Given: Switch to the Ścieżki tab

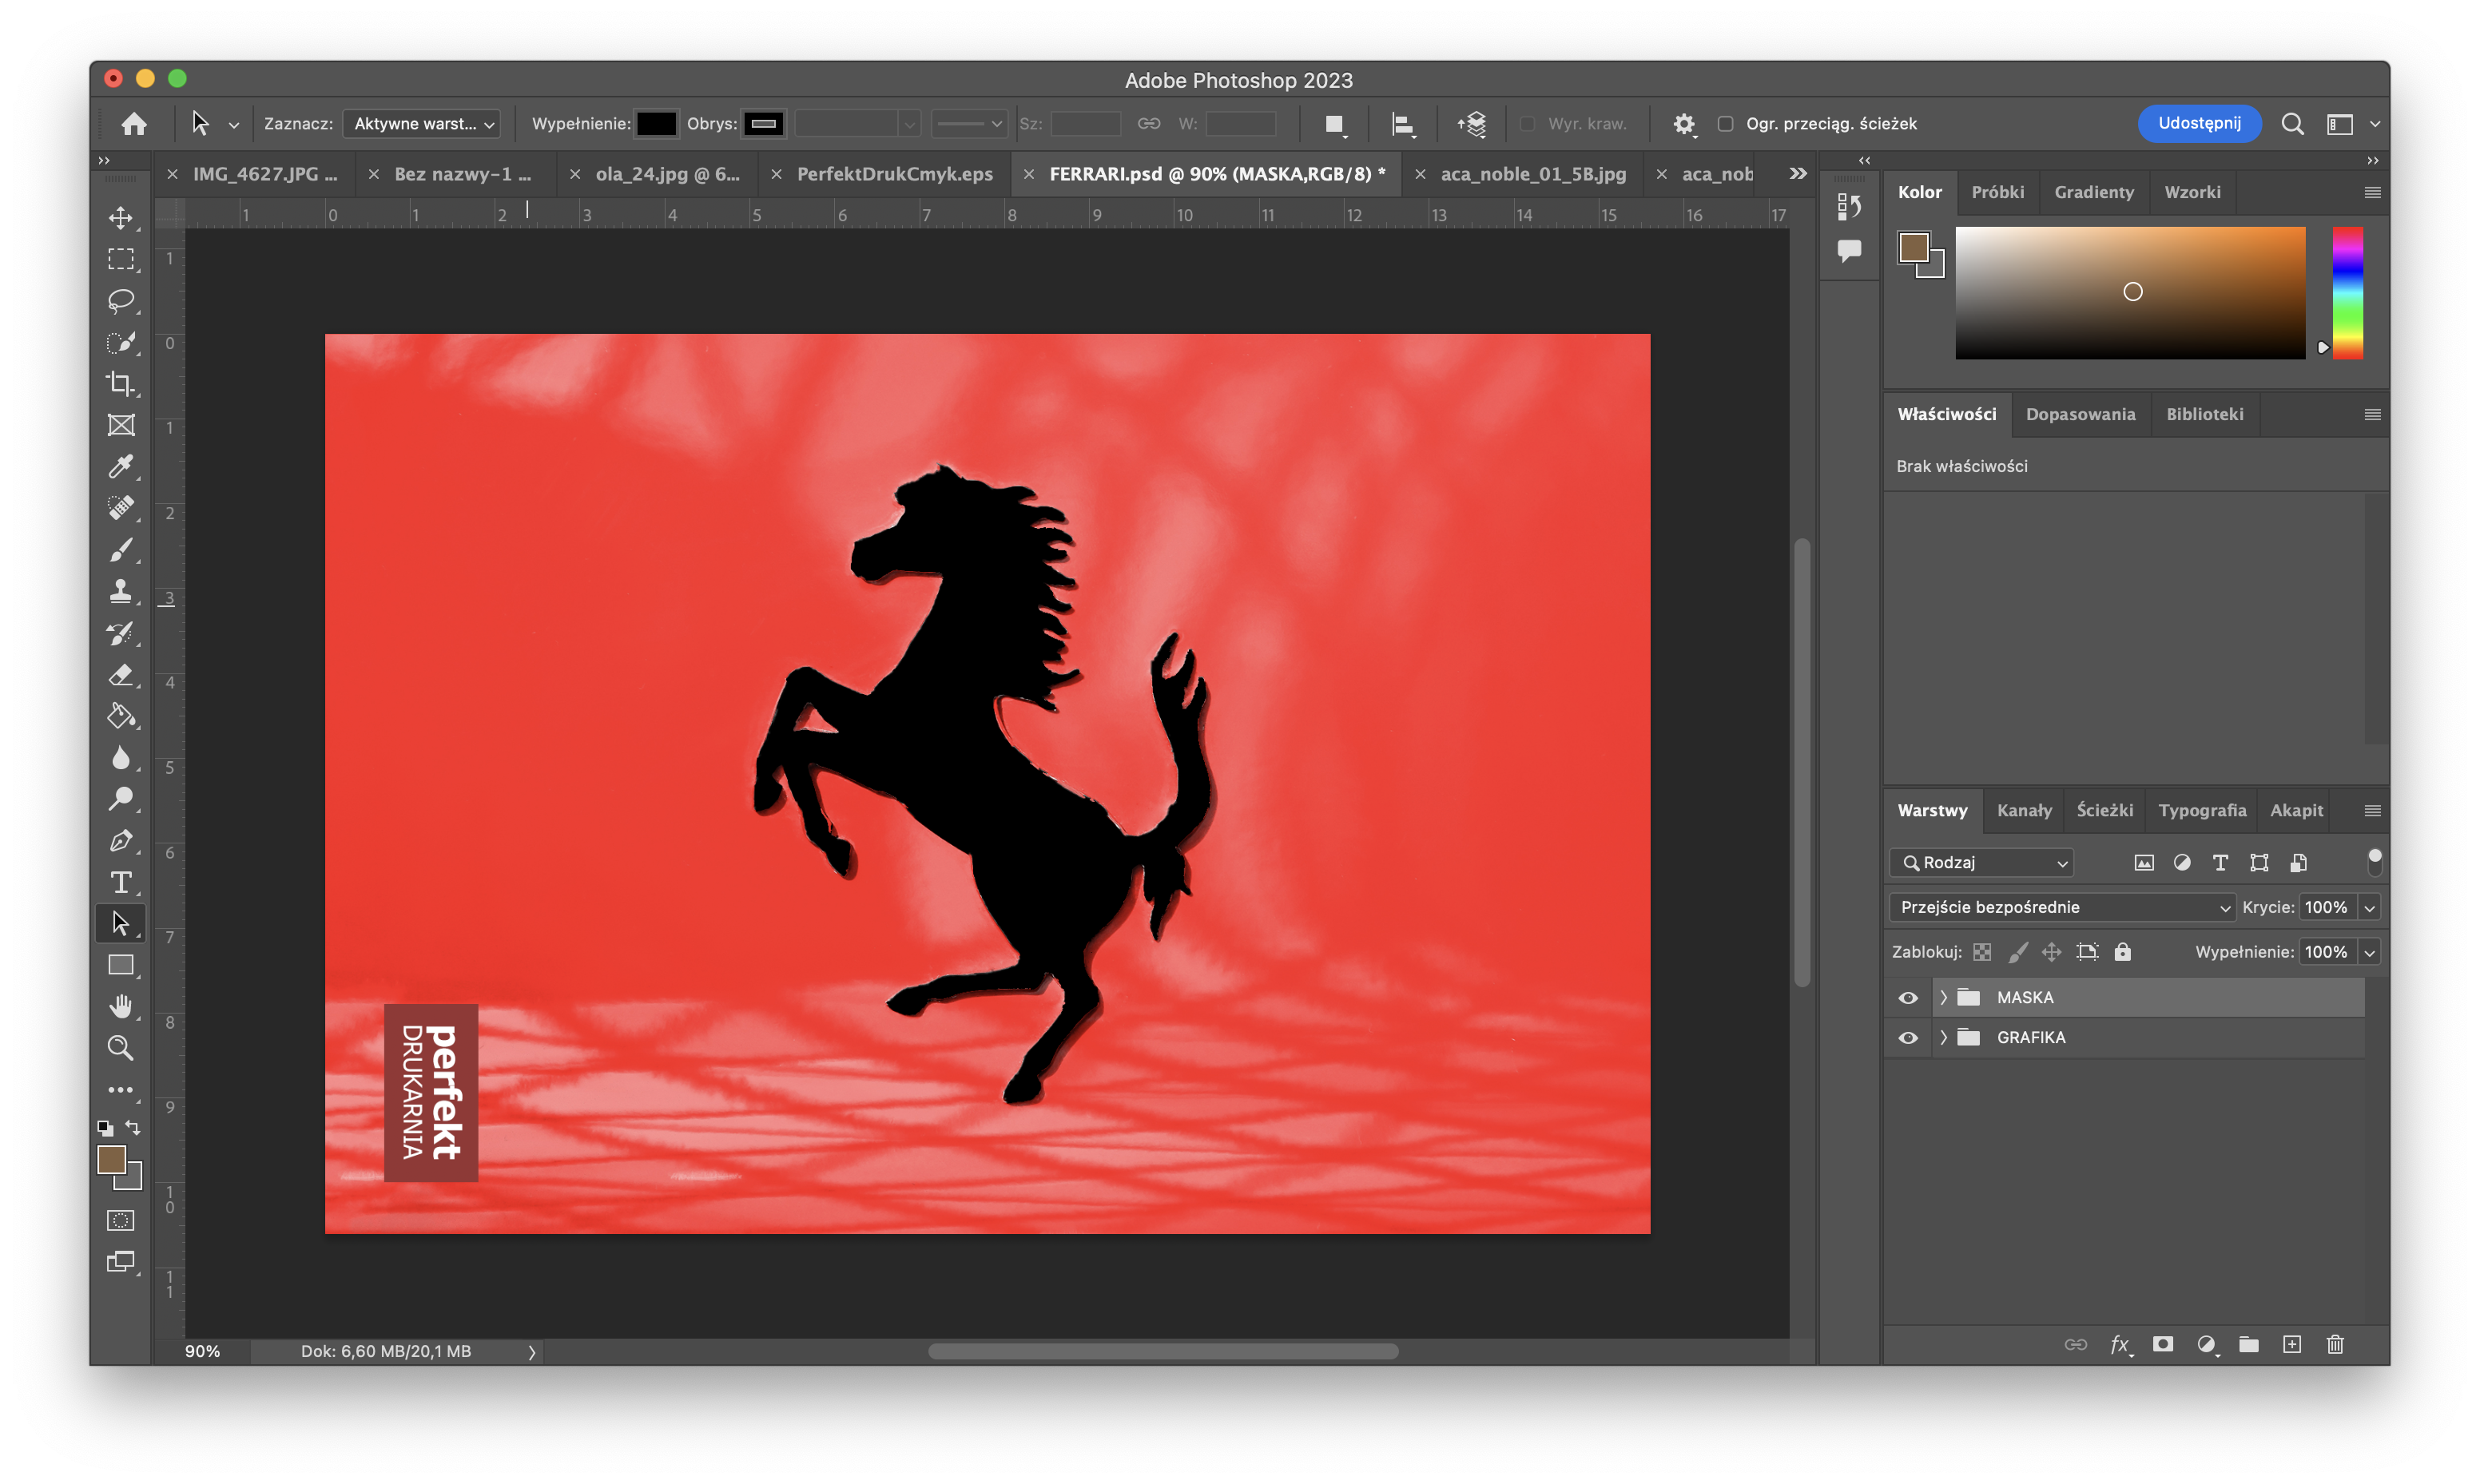Looking at the screenshot, I should 2104,811.
